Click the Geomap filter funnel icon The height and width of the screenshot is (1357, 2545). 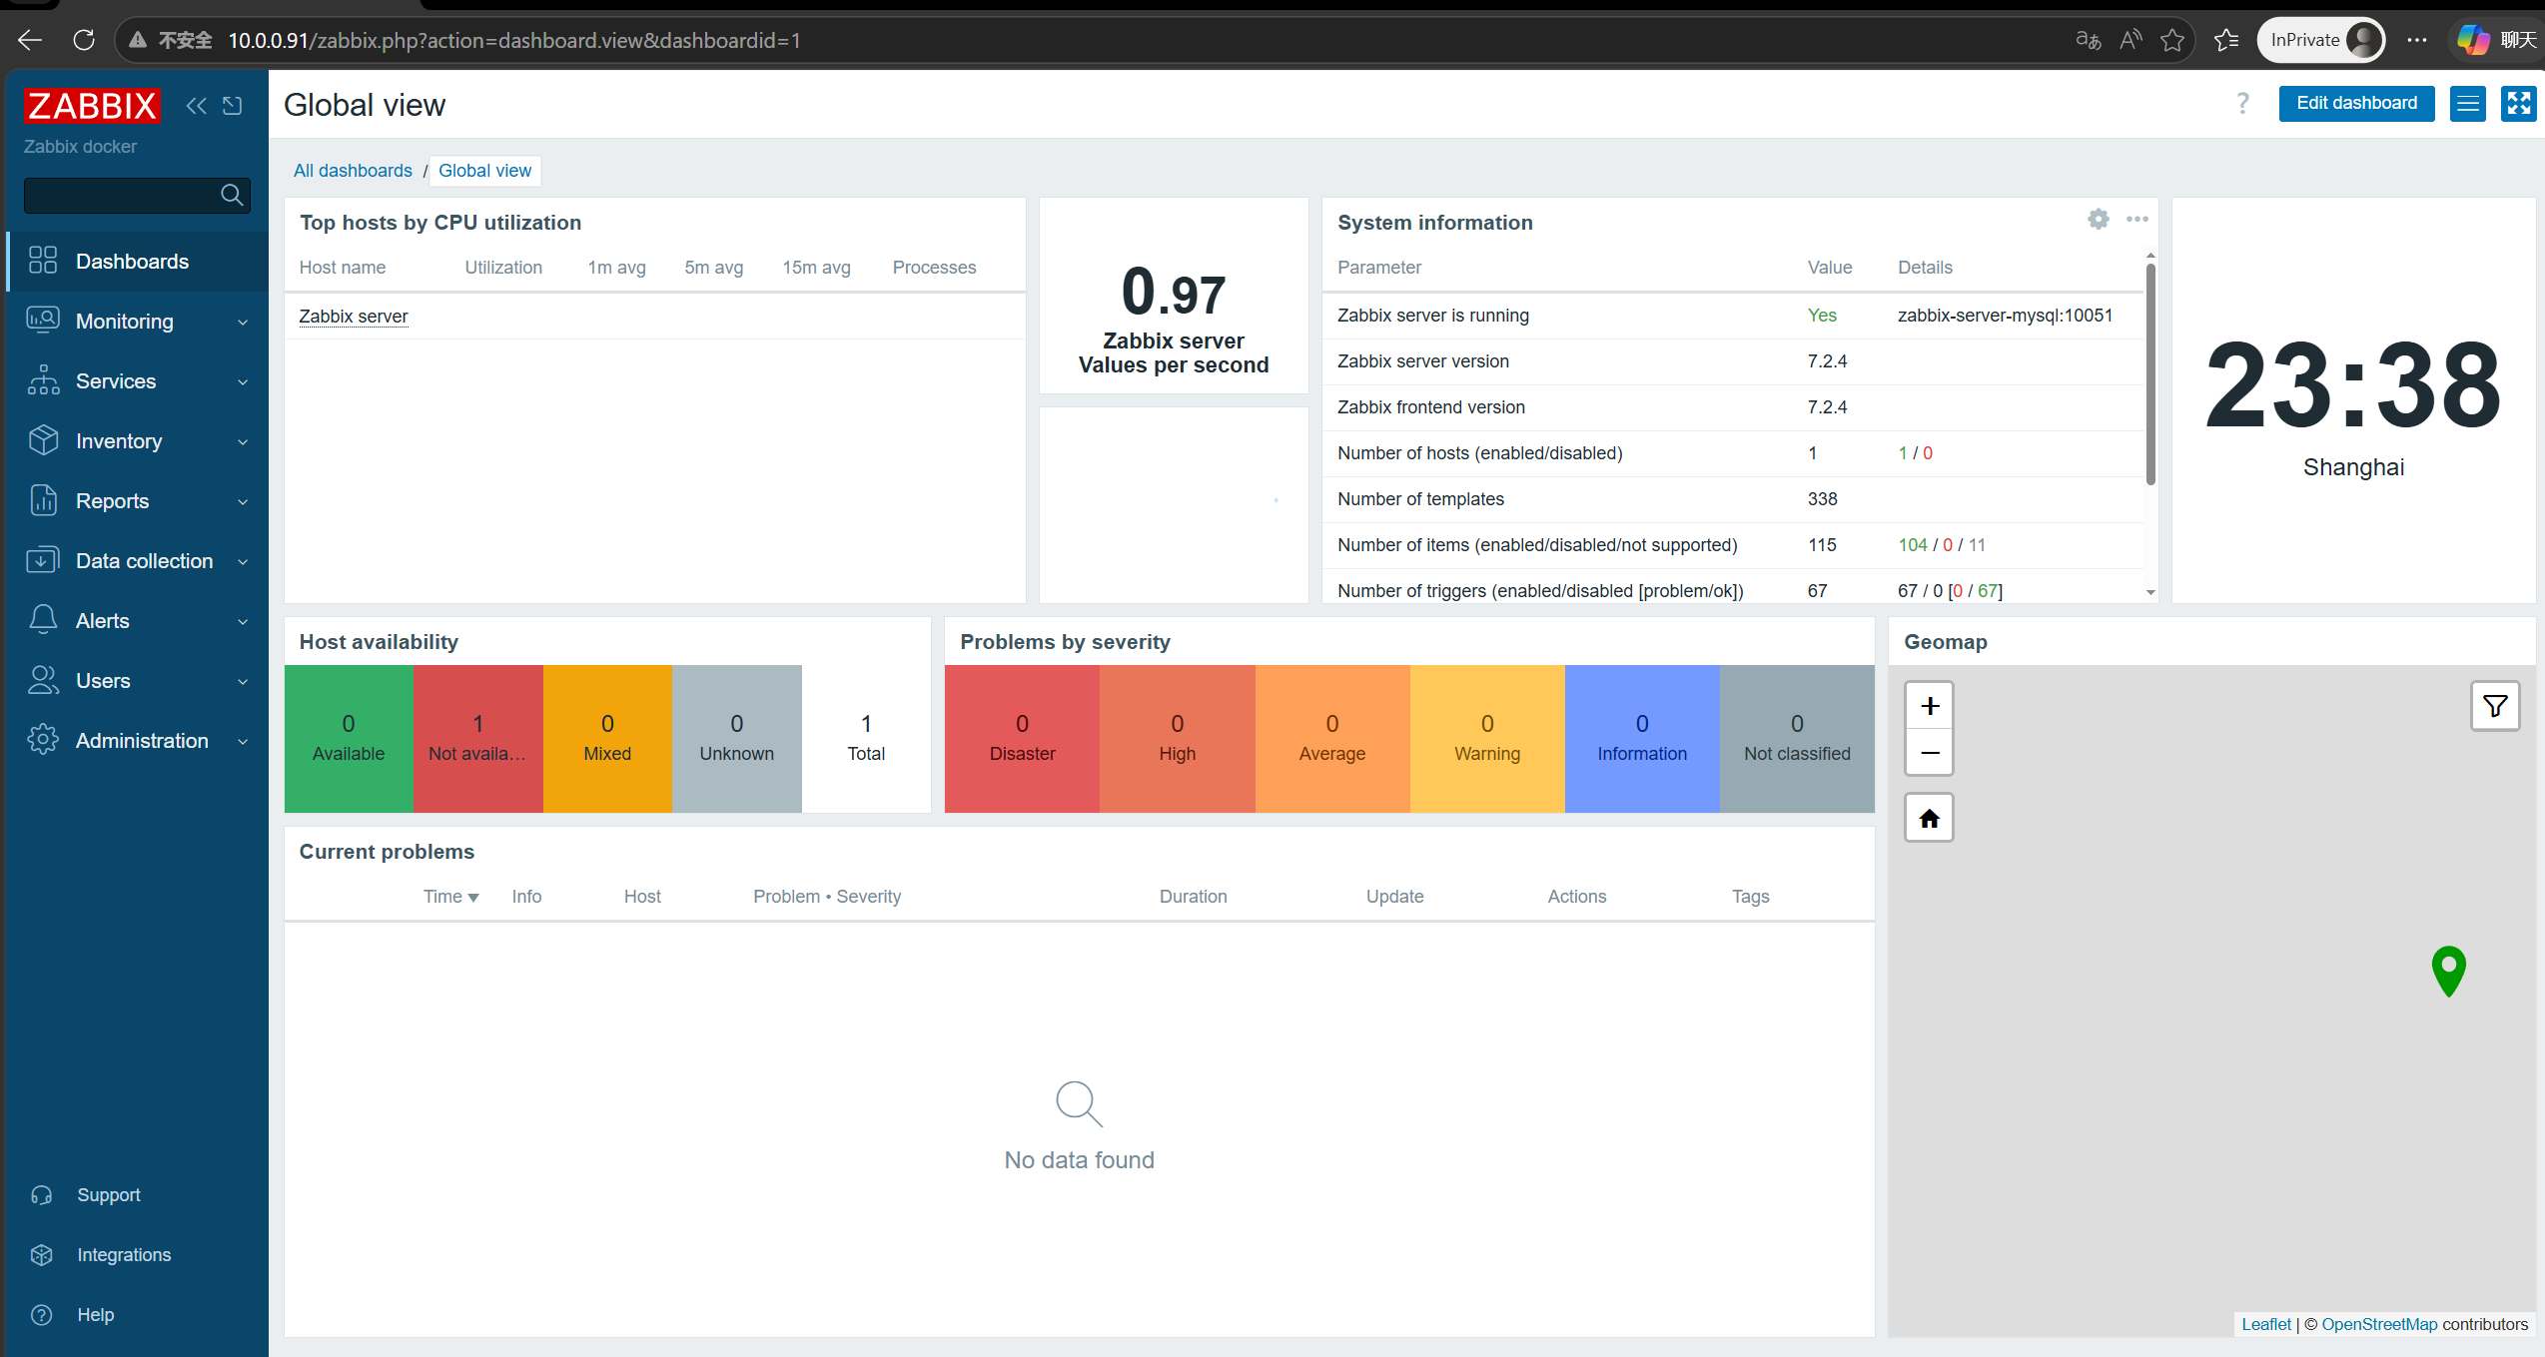2494,706
